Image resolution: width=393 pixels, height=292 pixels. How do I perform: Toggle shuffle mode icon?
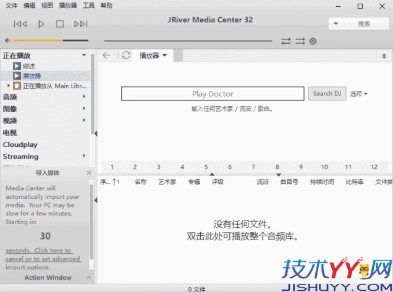point(300,41)
